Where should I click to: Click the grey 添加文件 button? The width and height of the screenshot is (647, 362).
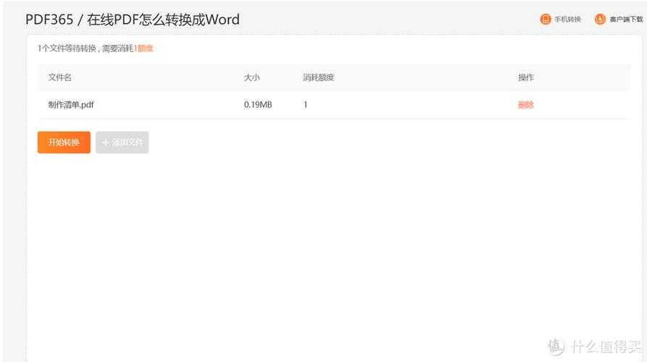(x=122, y=142)
